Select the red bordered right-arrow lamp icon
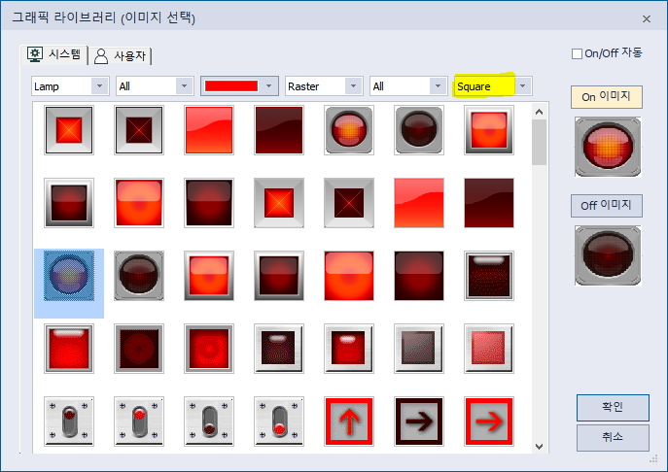Screen dimensions: 668x472 point(489,421)
